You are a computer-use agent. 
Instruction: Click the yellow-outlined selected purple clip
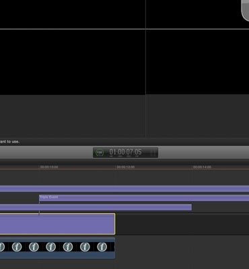[57, 224]
